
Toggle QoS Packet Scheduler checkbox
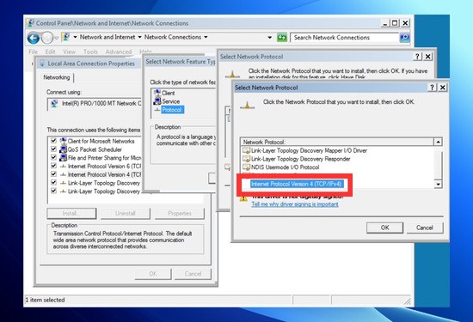[x=53, y=149]
